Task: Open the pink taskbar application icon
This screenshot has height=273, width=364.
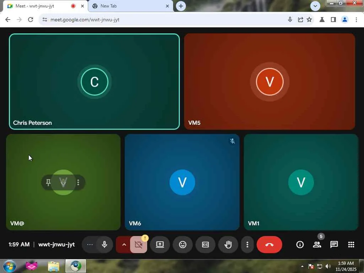Action: point(32,266)
